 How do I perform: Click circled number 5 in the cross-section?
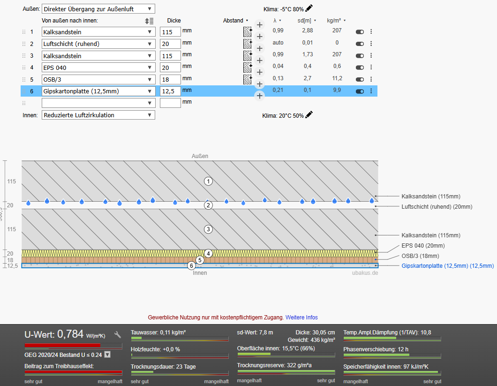[200, 260]
